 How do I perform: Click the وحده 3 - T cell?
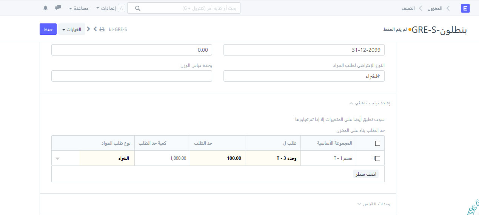273,158
